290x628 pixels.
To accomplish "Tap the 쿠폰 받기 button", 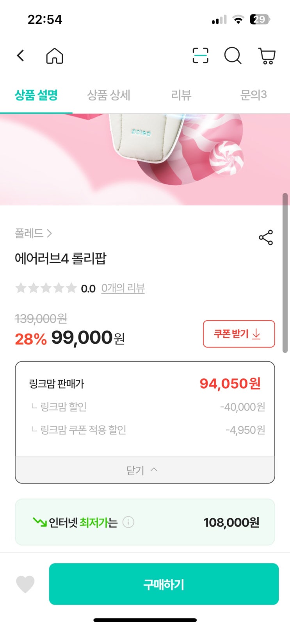I will 239,334.
